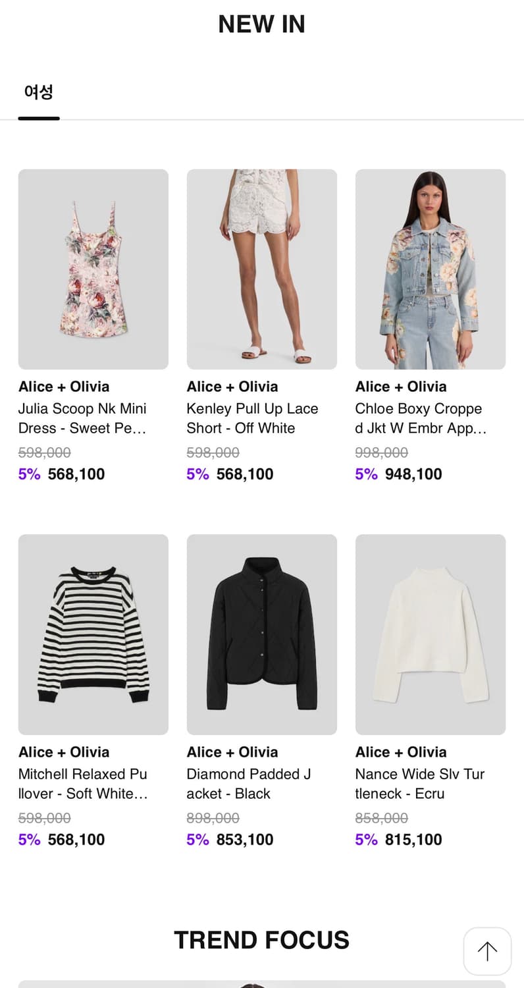Select the Alice + Olivia brand under the shorts
Screen dimensions: 524x988
(232, 387)
